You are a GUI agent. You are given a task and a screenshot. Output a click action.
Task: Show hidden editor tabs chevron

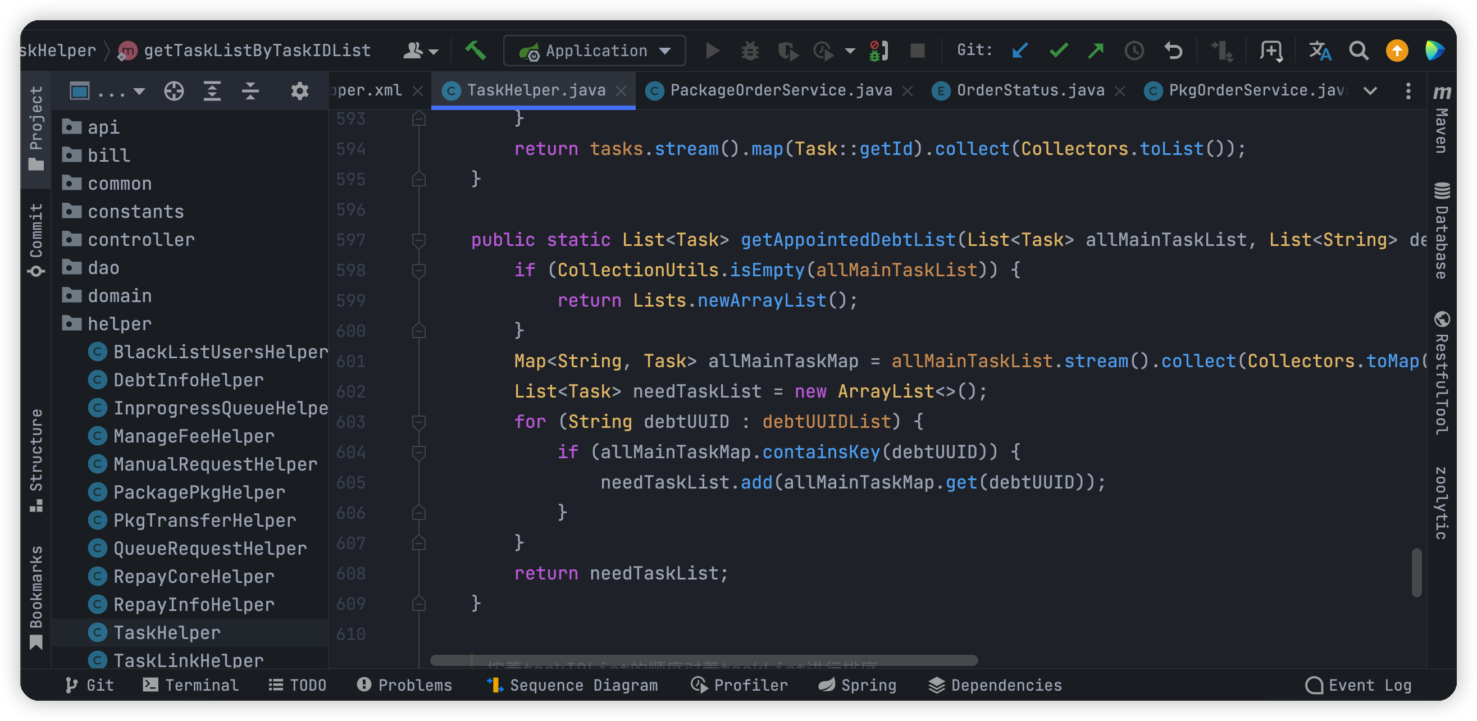1370,90
